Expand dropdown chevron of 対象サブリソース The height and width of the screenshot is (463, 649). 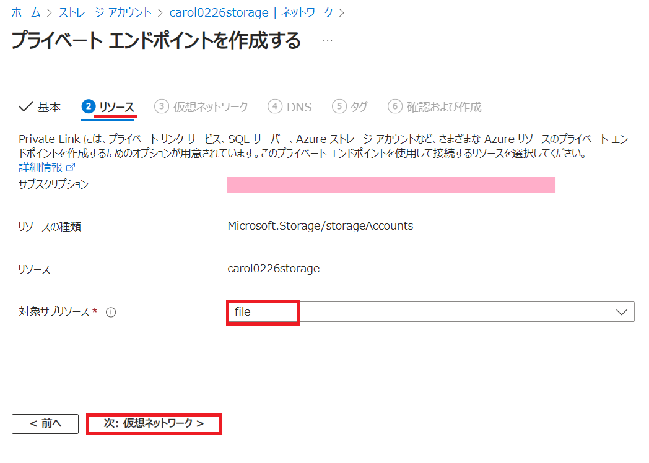621,313
